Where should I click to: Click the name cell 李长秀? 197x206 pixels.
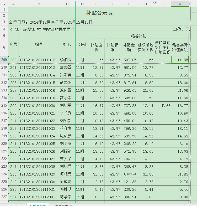tap(67, 113)
